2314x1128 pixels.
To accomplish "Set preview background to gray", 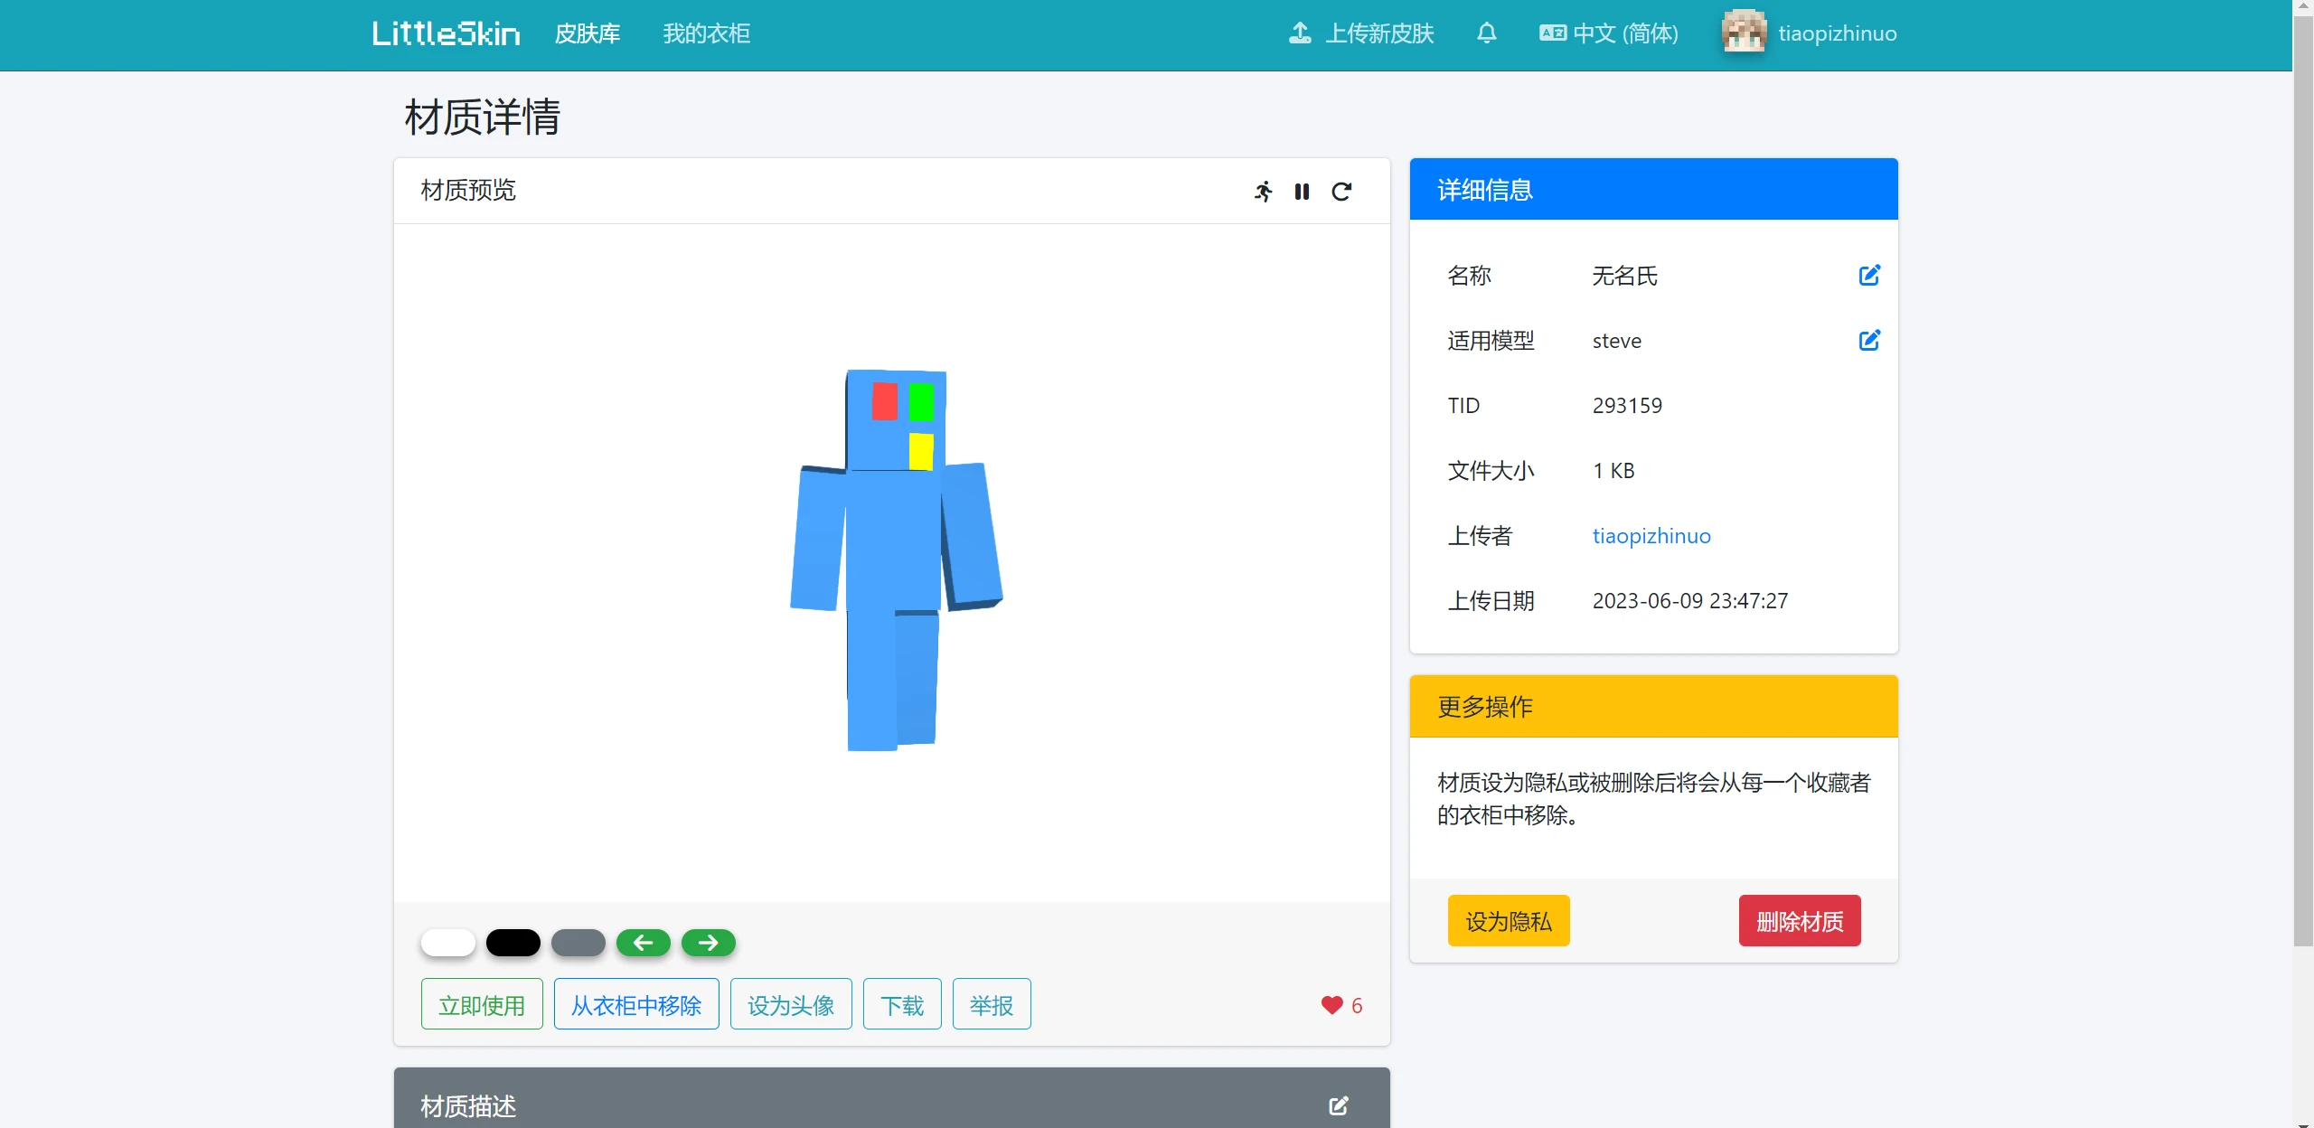I will [x=578, y=943].
